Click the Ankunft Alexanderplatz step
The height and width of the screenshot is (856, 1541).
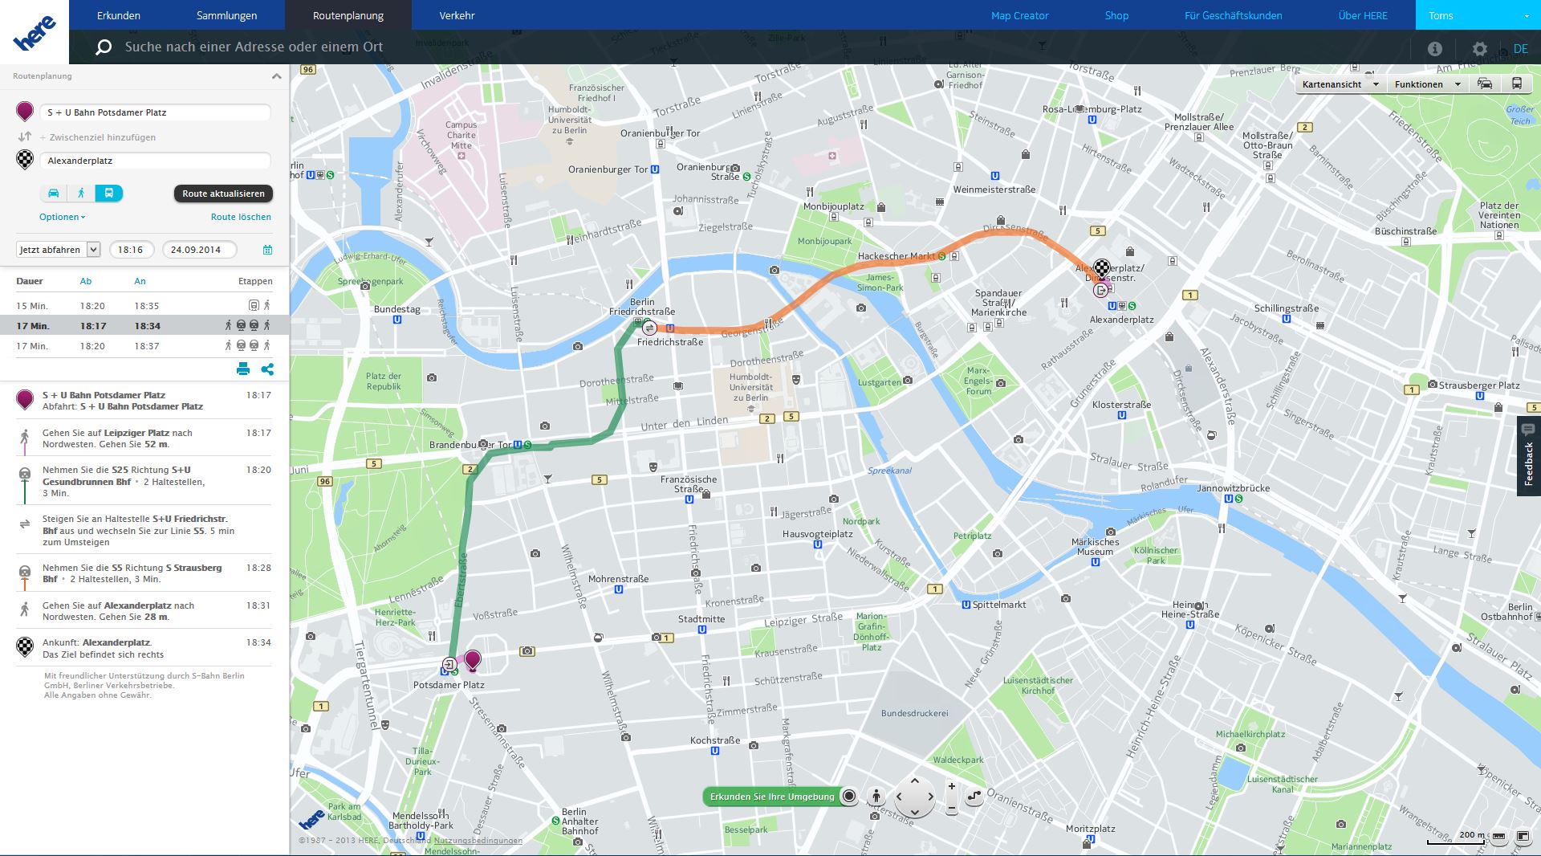[x=144, y=648]
